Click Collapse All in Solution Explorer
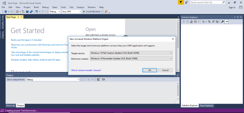This screenshot has width=244, height=113. [x=213, y=22]
